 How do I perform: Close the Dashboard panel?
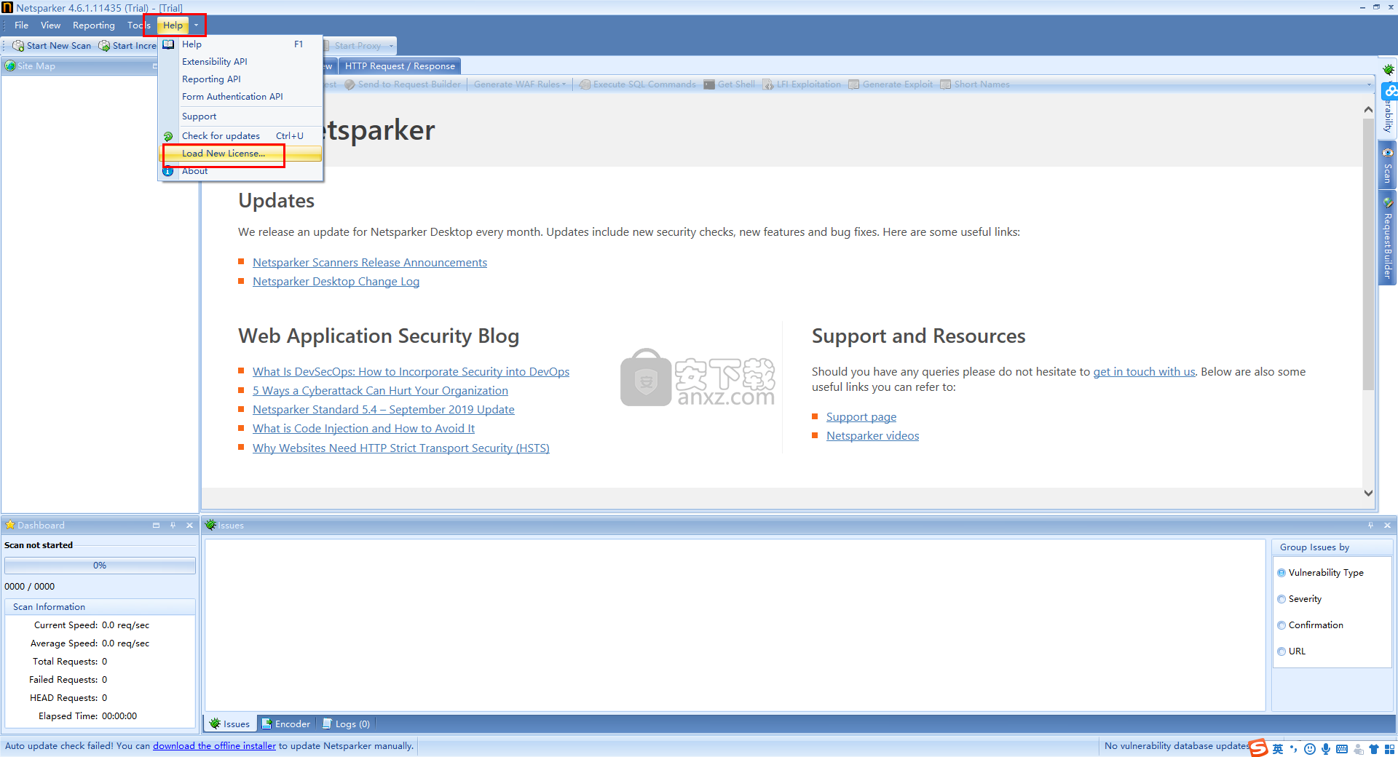click(190, 525)
